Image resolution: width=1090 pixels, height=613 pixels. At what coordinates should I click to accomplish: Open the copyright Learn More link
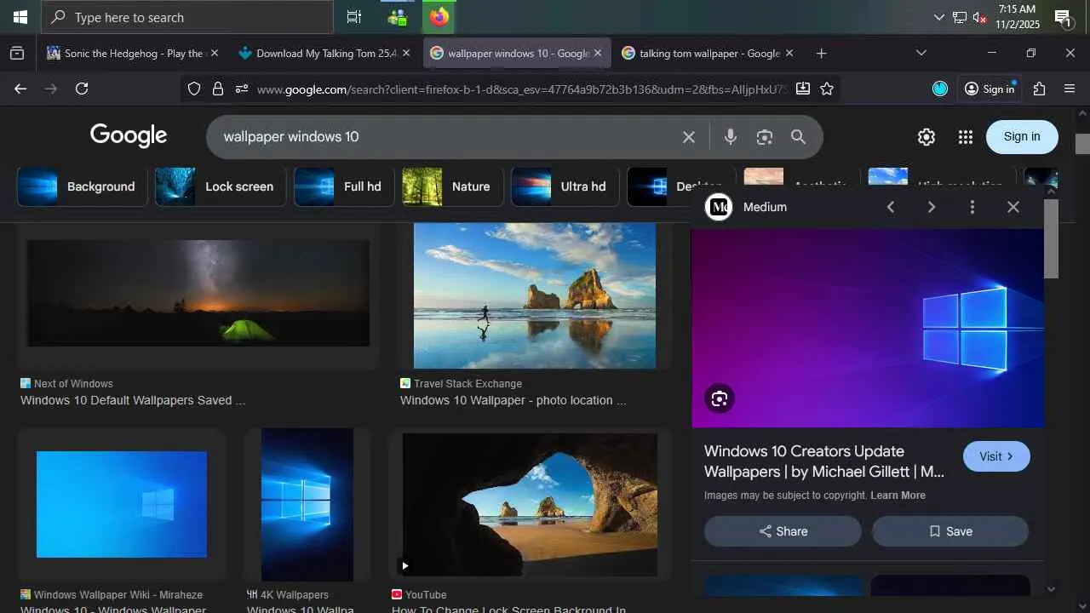(x=898, y=496)
